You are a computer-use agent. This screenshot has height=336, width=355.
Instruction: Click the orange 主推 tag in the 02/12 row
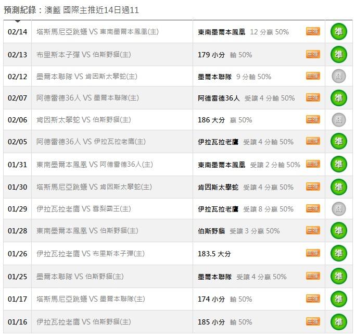[313, 76]
